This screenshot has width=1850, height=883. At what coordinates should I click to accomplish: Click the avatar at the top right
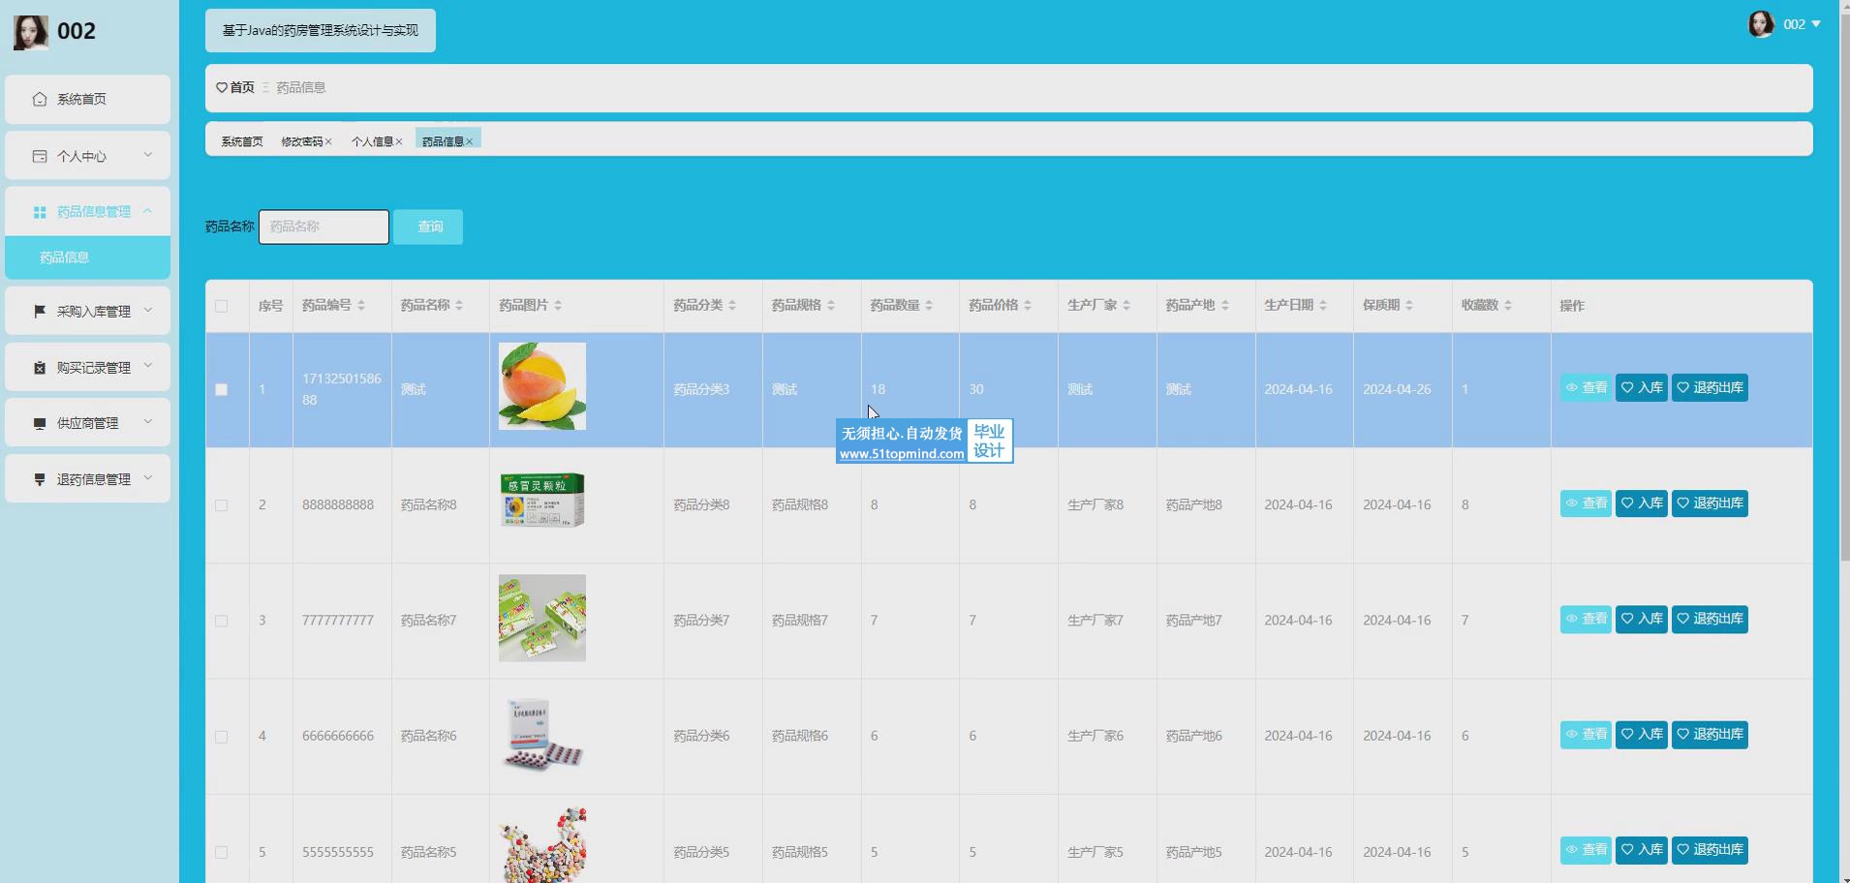[x=1761, y=24]
